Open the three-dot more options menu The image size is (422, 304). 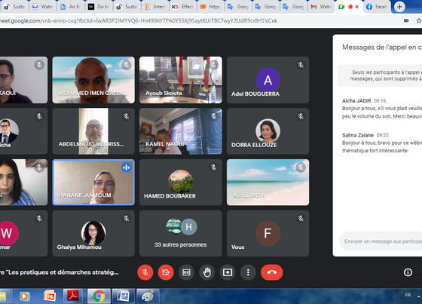click(248, 272)
